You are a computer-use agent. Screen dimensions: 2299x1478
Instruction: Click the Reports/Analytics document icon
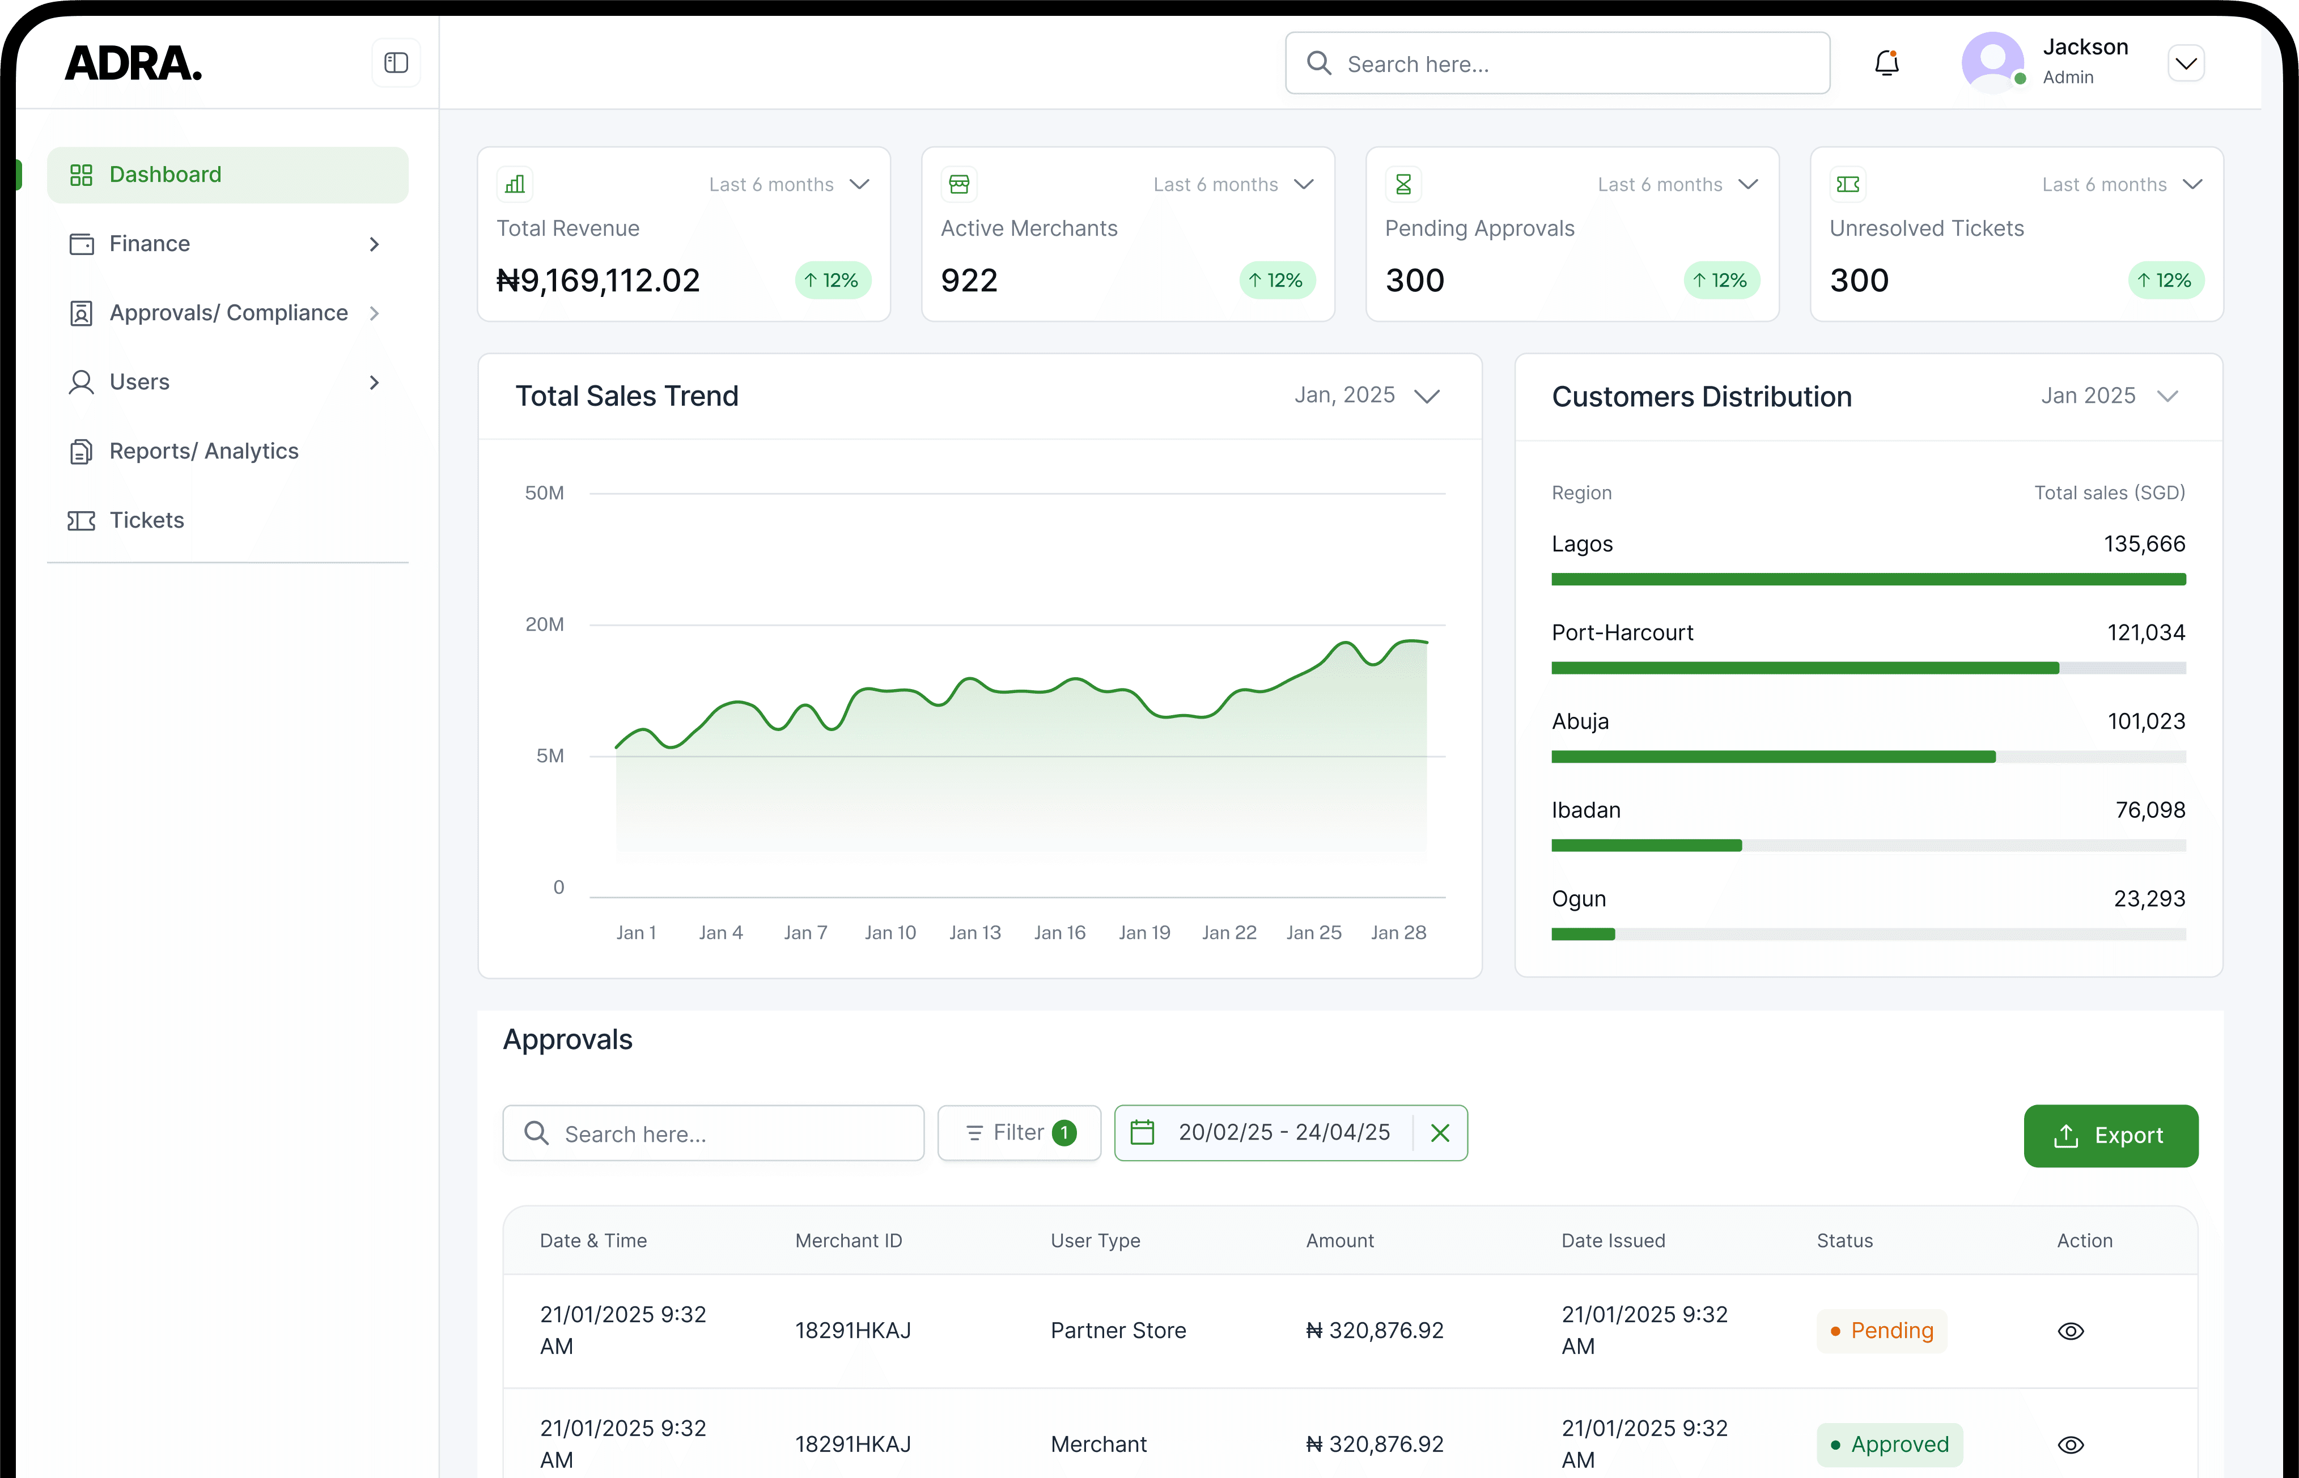(x=82, y=451)
